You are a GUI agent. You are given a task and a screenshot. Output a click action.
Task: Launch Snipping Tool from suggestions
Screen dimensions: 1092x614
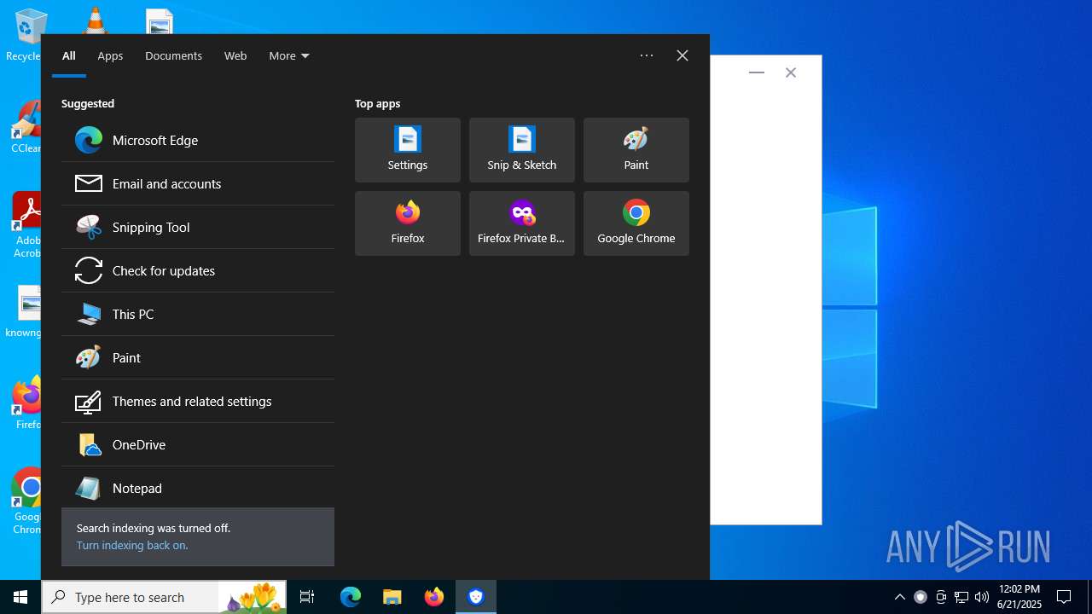pos(198,227)
